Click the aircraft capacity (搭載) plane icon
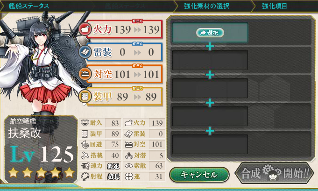This screenshot has width=318, height=191. click(85, 156)
